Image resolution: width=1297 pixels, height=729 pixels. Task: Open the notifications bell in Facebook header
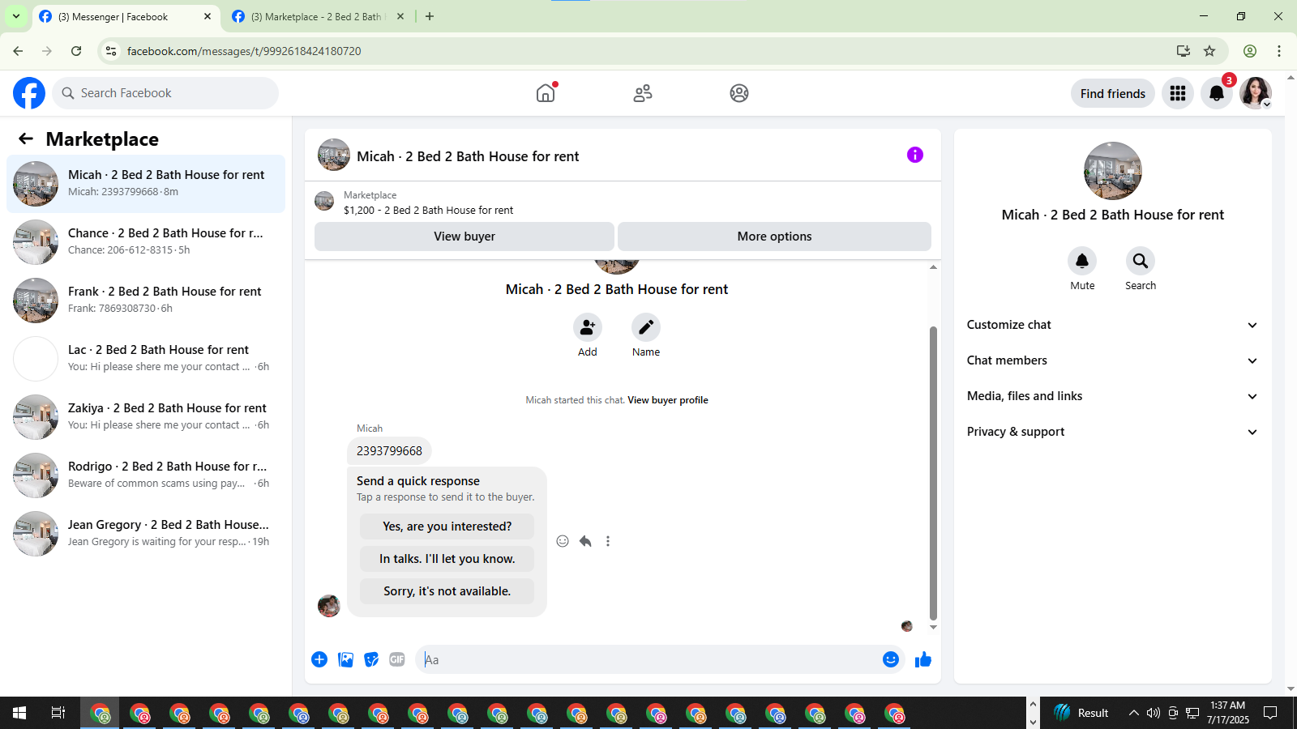[1217, 93]
